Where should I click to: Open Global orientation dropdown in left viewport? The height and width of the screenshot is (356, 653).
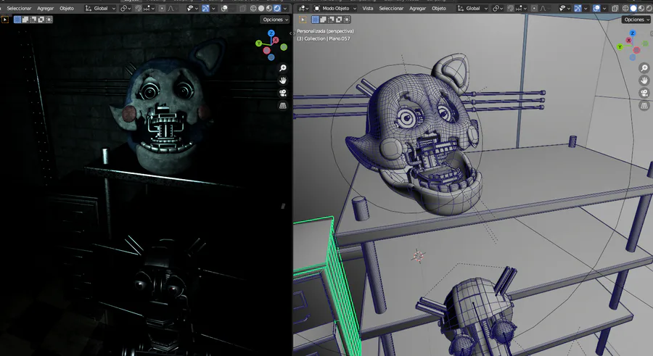coord(100,8)
